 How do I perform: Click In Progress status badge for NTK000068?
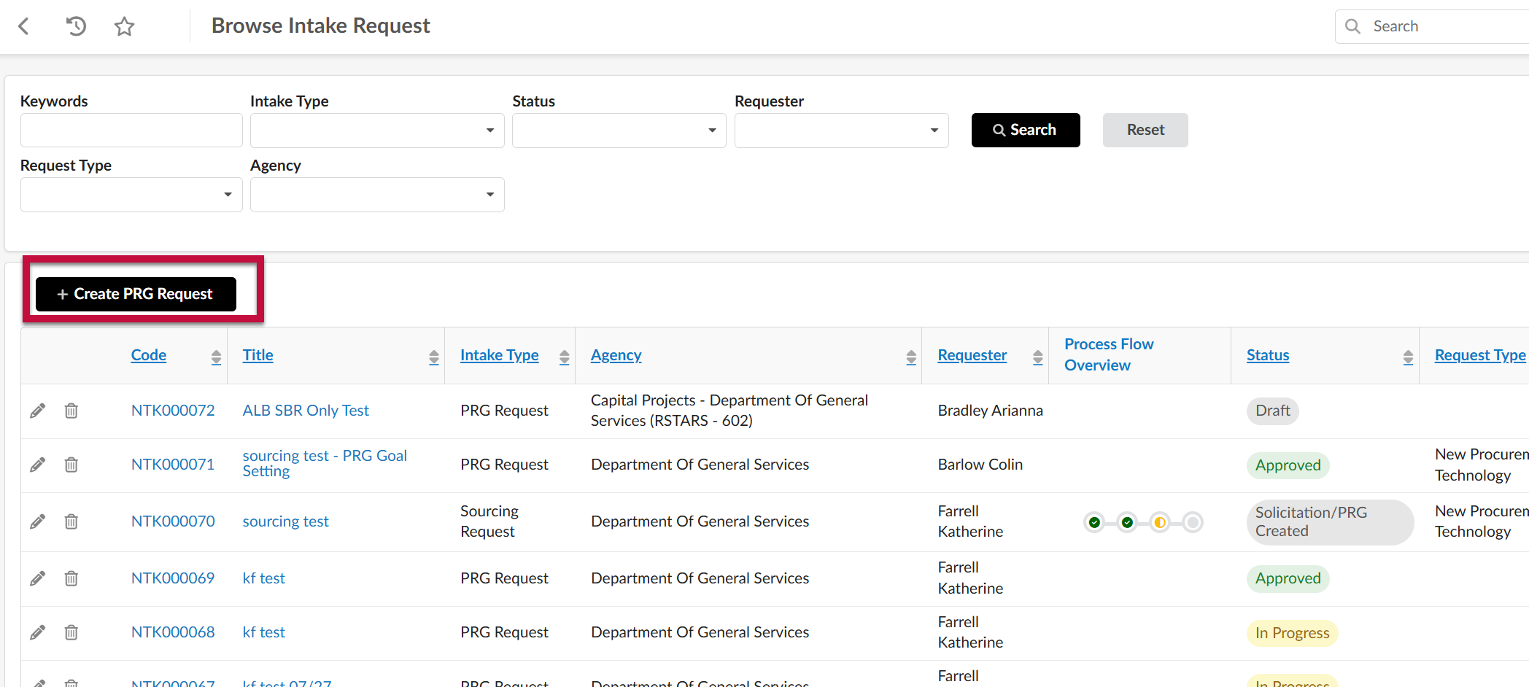1292,633
